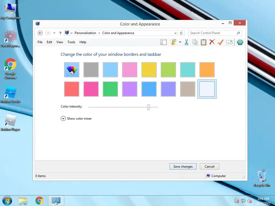Select the teal color swatch
The image size is (275, 206).
pyautogui.click(x=188, y=70)
